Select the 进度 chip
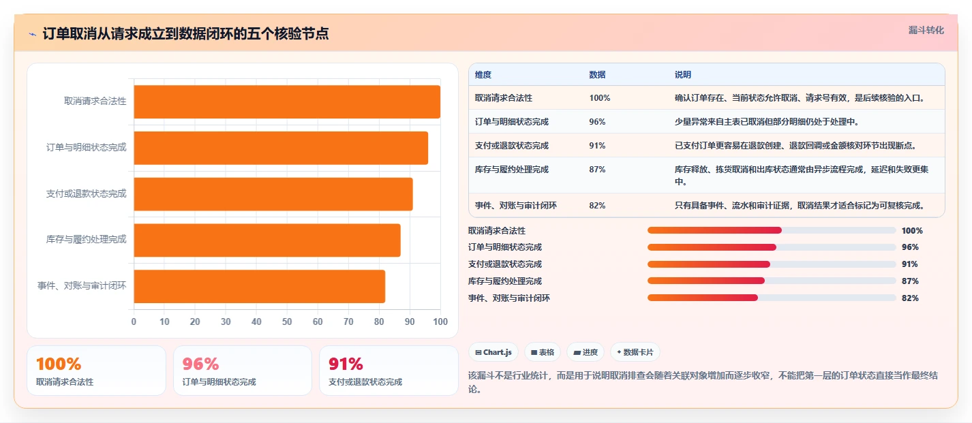972x423 pixels. pos(586,352)
